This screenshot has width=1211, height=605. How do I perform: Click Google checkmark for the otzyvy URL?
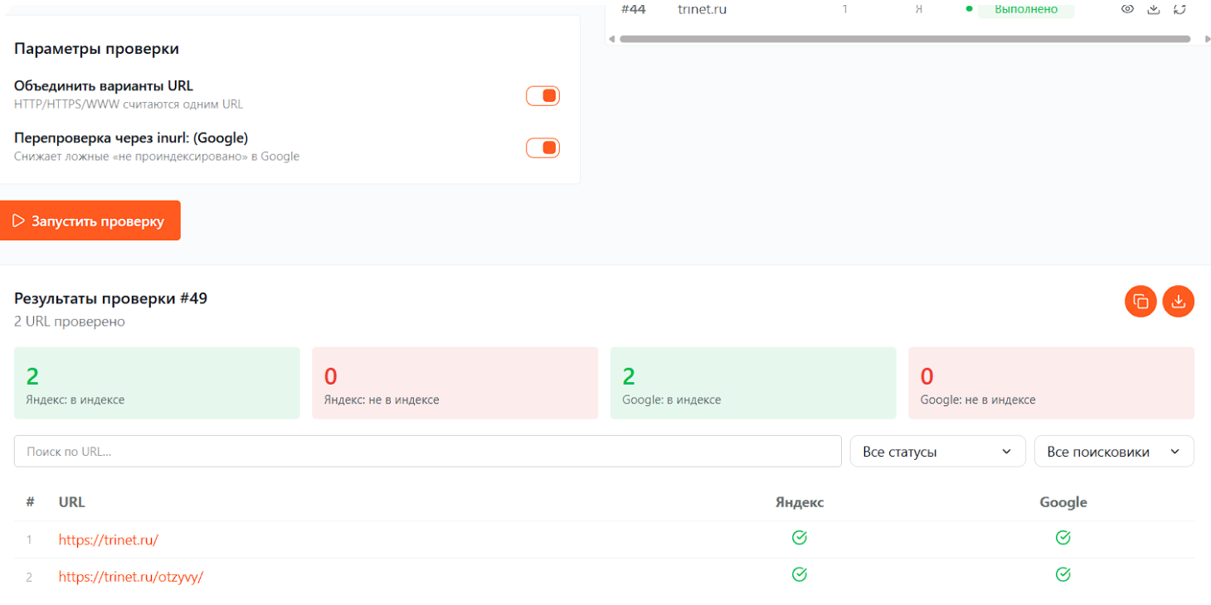coord(1063,574)
